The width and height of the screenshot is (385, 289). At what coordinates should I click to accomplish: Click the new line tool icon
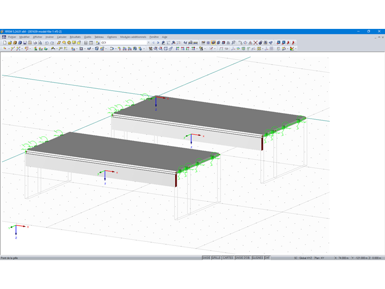[13, 49]
